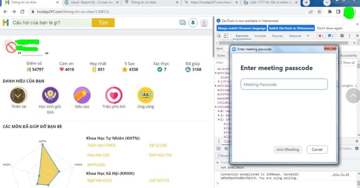
Task: Reload the hoidap247 page
Action: 22,12
